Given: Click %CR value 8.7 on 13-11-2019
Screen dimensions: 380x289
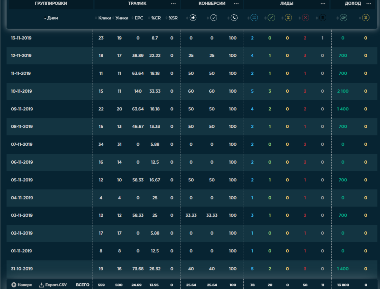Looking at the screenshot, I should click(155, 38).
